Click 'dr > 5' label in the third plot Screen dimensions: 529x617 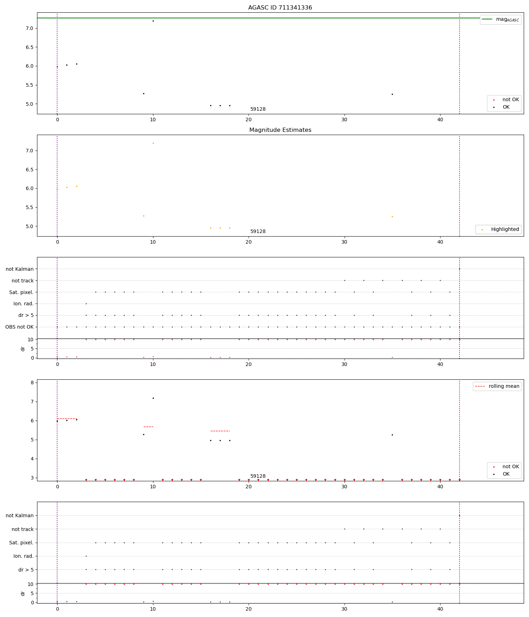pos(26,316)
